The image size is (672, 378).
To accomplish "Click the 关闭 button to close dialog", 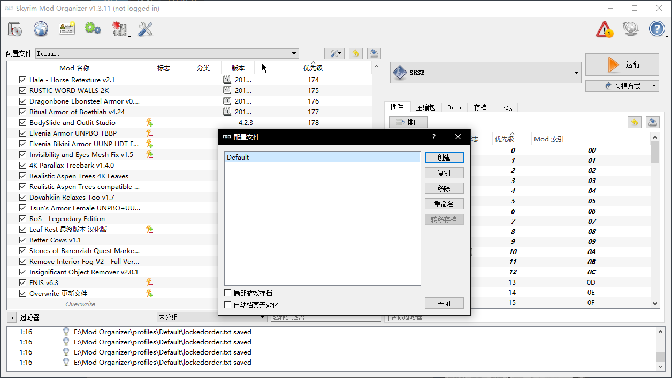I will 444,303.
